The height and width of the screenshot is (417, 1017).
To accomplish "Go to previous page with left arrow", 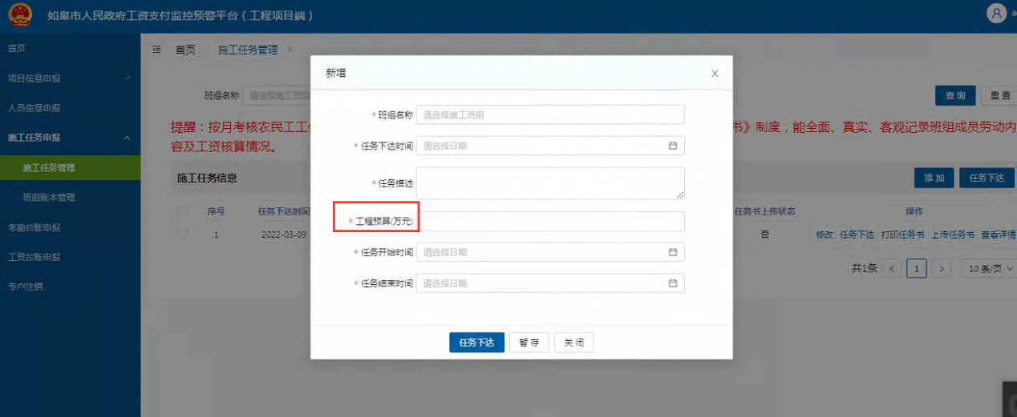I will tap(892, 268).
